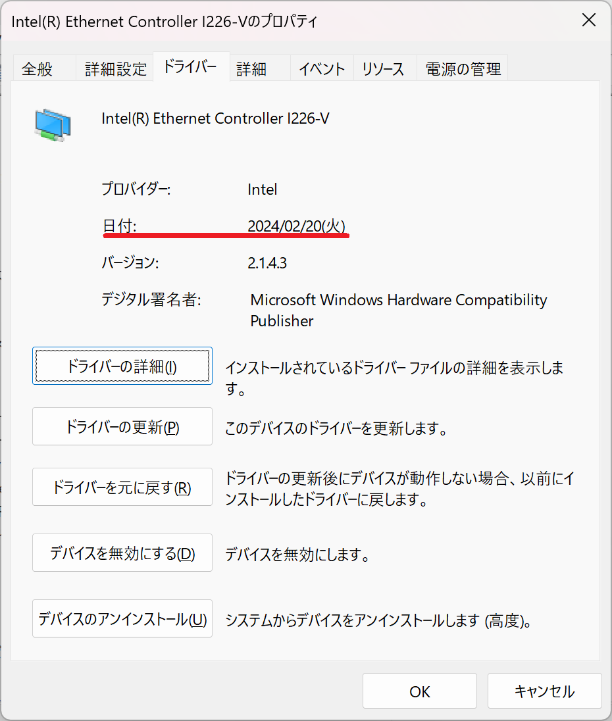Image resolution: width=612 pixels, height=721 pixels.
Task: Switch to the 全般 tab
Action: (x=45, y=68)
